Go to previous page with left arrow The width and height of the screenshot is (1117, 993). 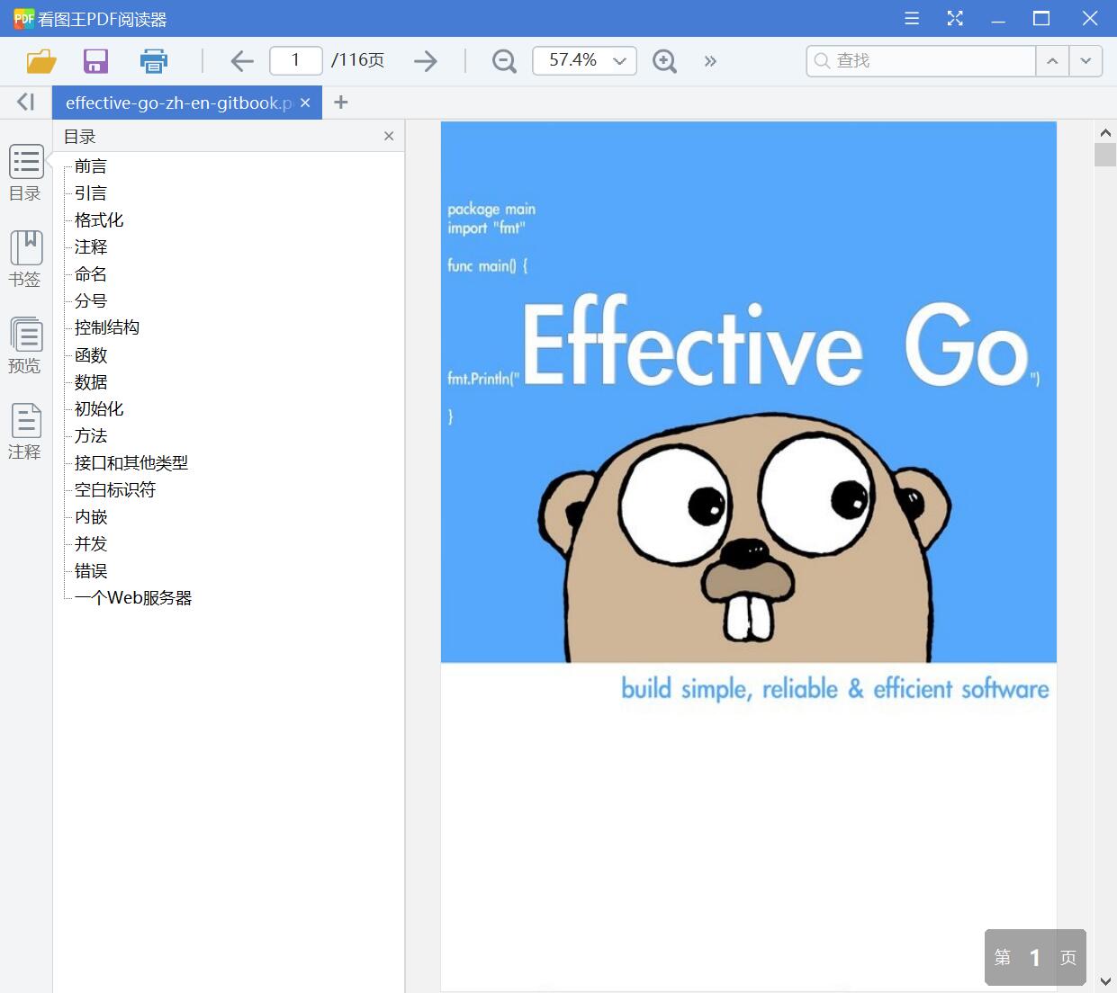pyautogui.click(x=242, y=61)
